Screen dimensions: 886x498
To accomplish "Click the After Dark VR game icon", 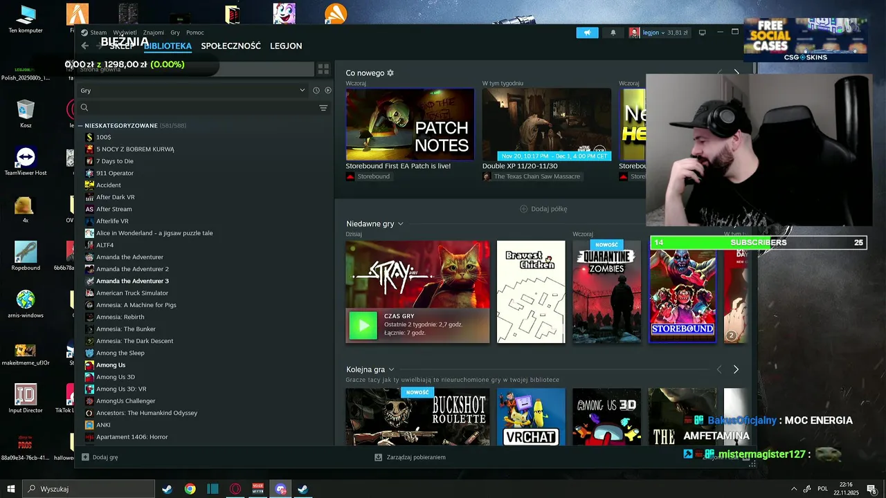I will tap(89, 197).
